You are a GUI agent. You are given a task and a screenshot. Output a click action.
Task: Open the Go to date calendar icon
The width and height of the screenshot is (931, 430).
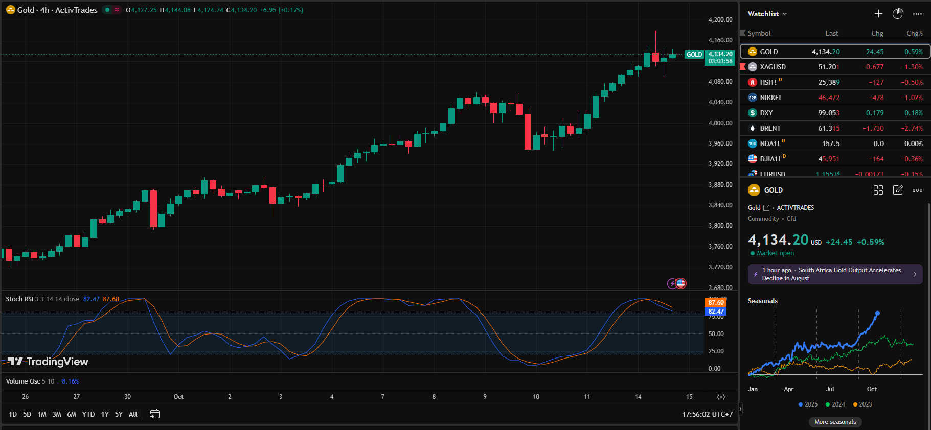point(154,414)
